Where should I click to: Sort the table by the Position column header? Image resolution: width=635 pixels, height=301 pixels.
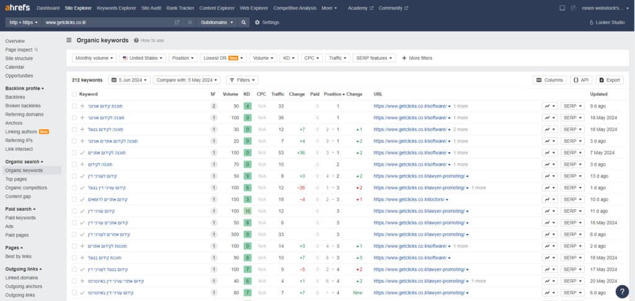coord(334,94)
